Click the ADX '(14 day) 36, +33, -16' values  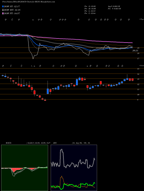tap(81, 143)
